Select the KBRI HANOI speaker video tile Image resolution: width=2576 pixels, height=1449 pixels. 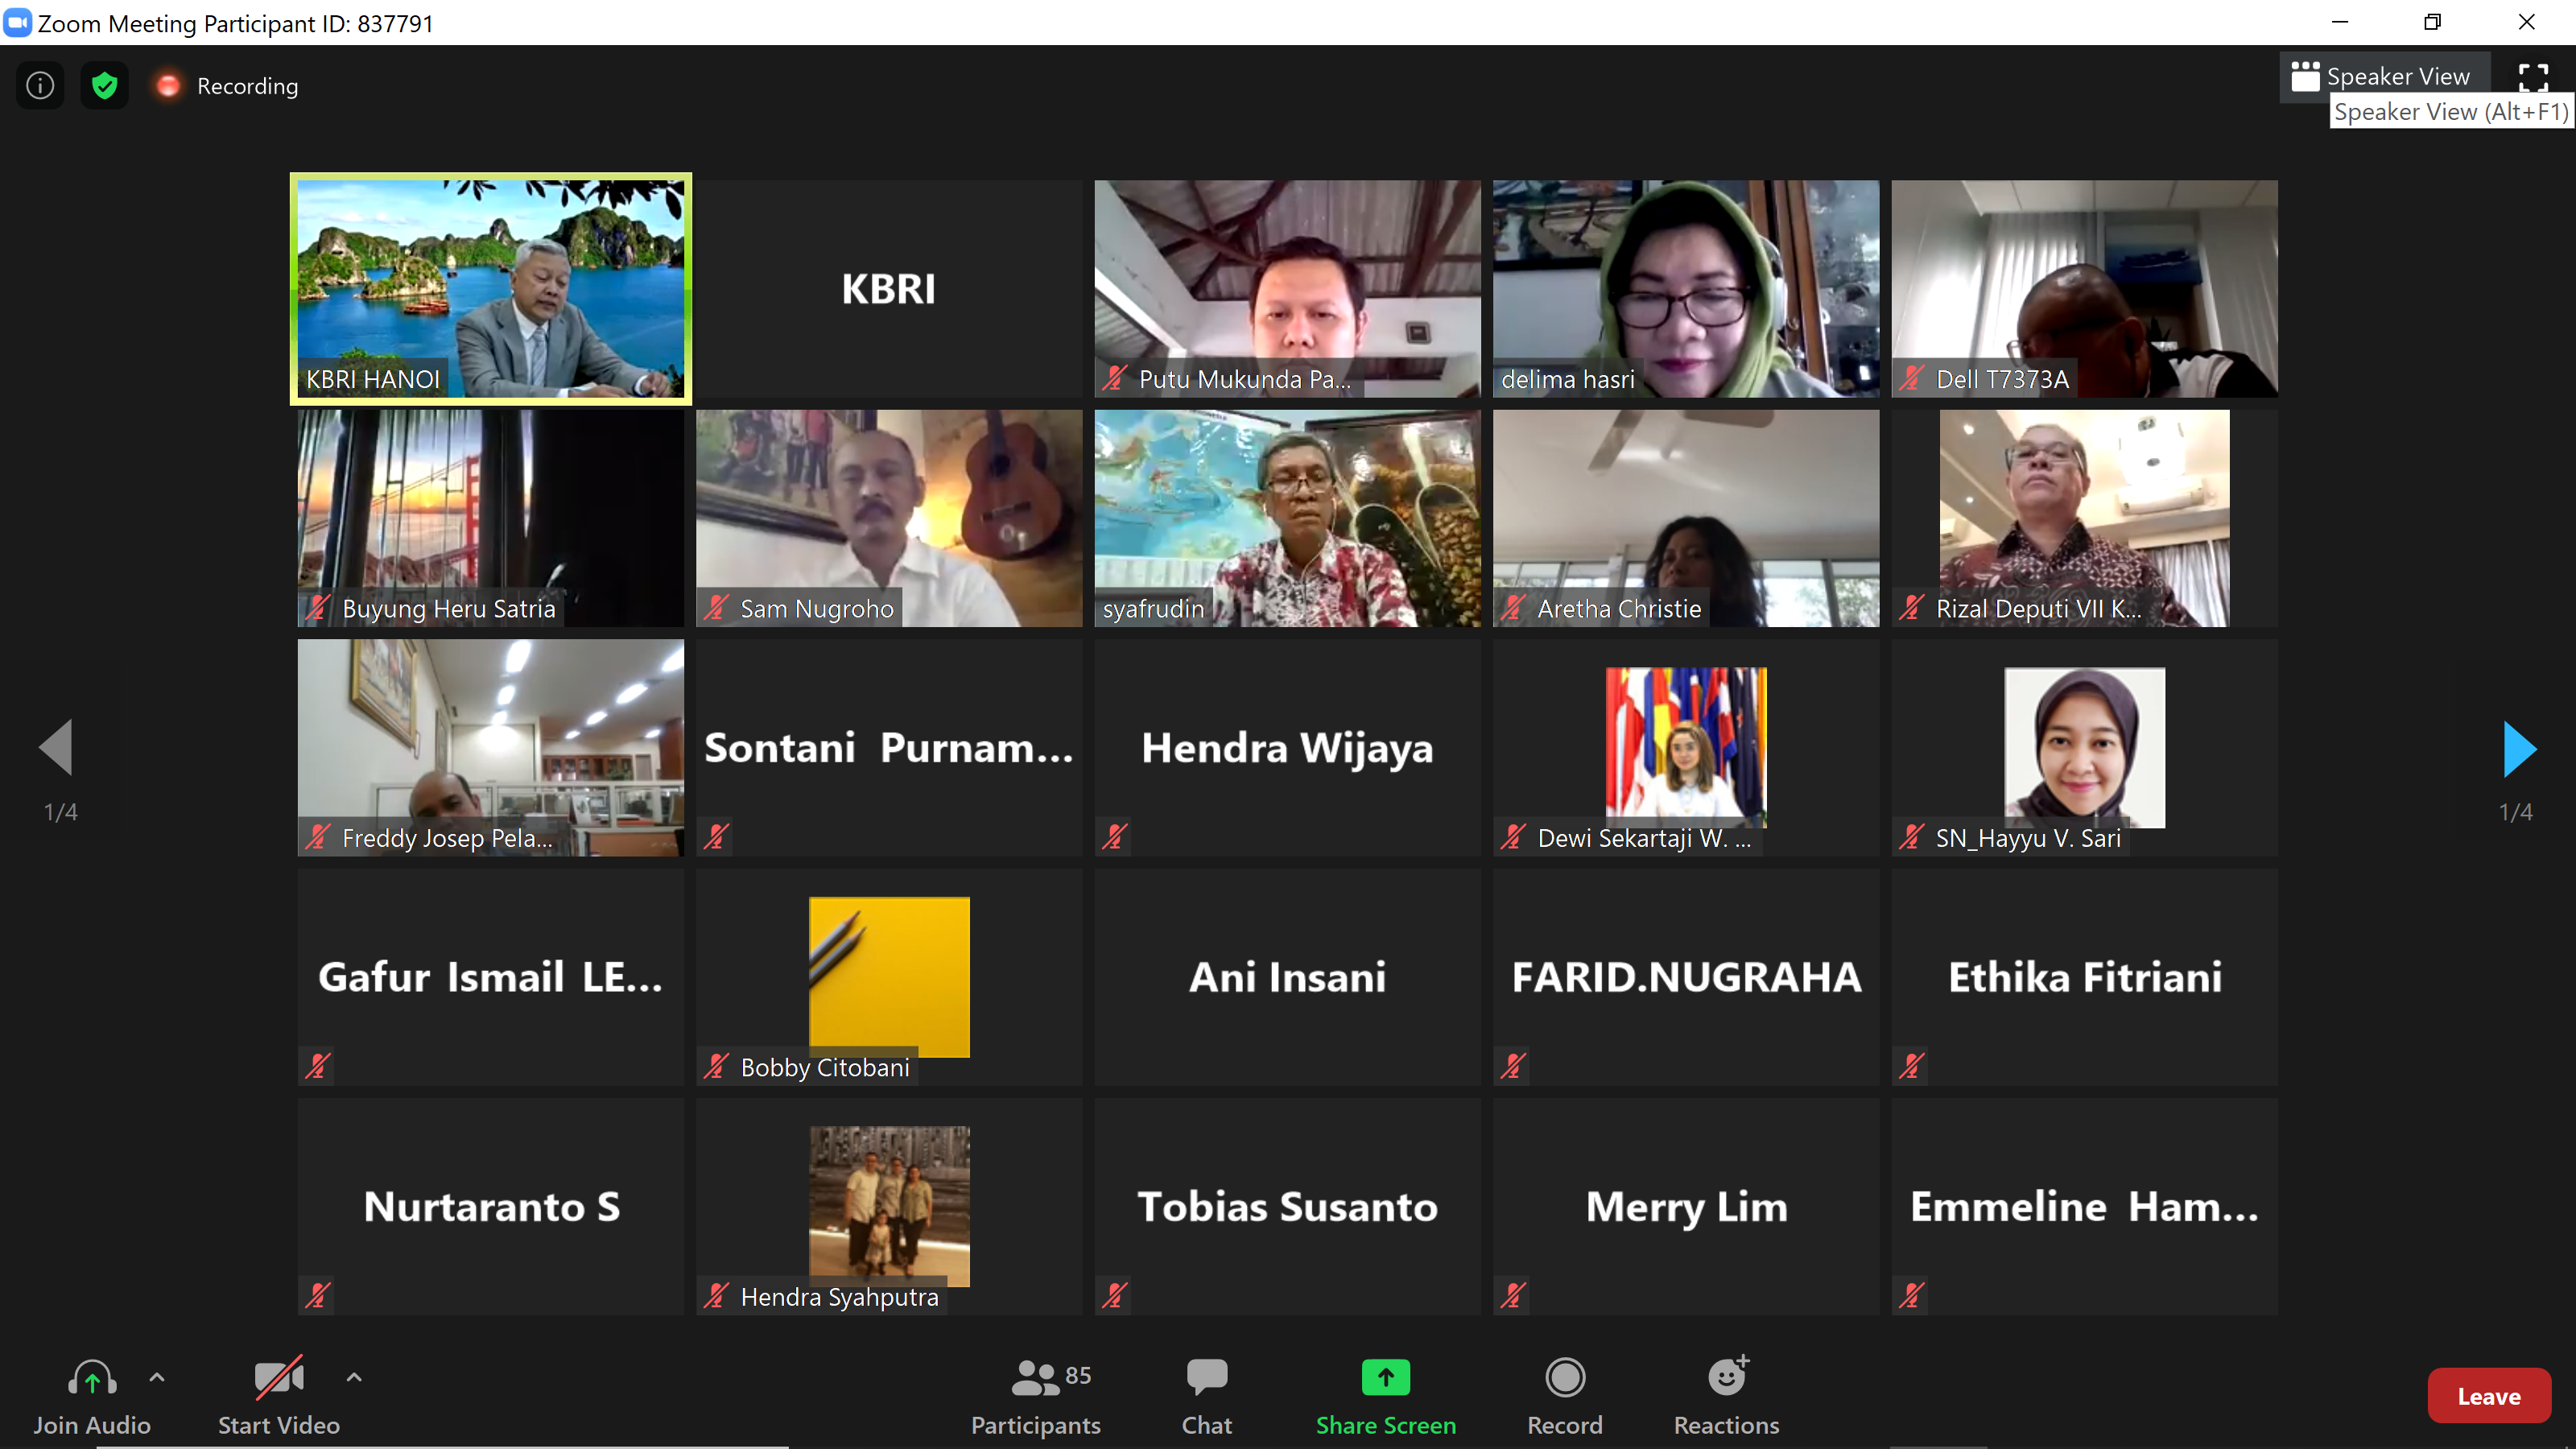click(490, 288)
